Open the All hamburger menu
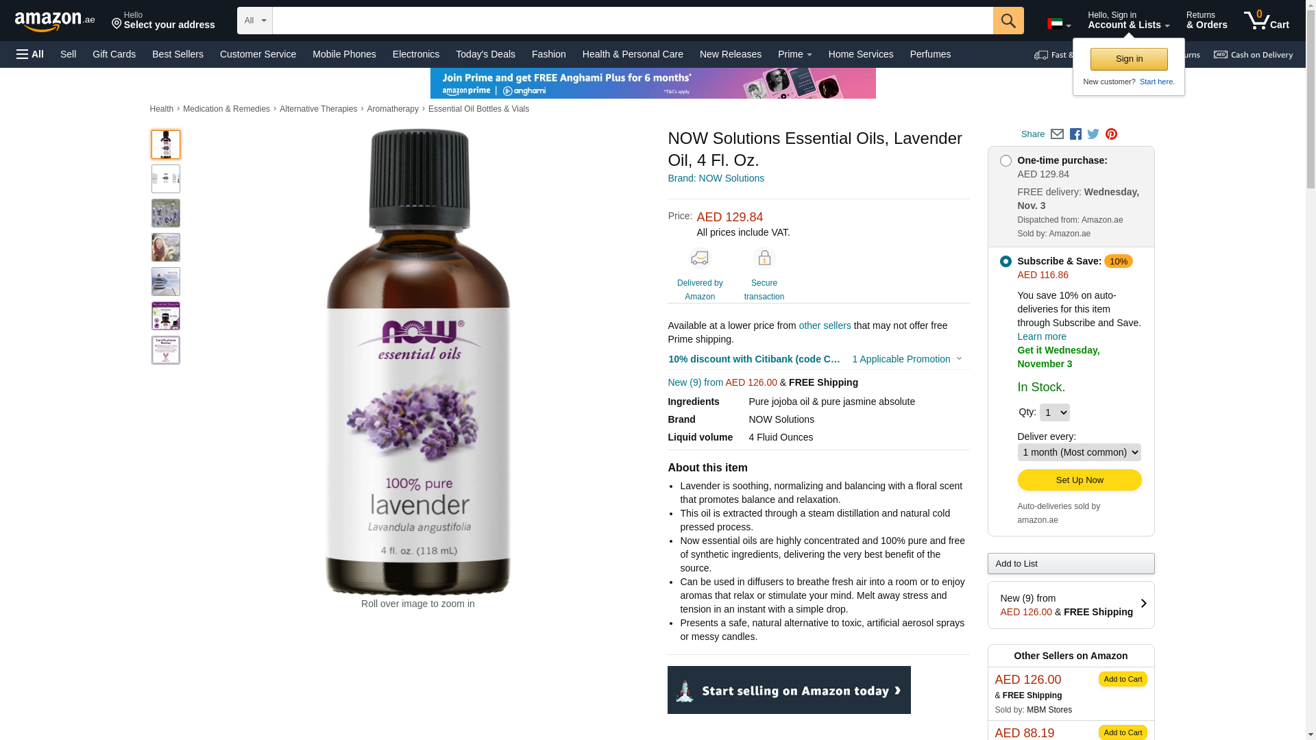 (30, 54)
